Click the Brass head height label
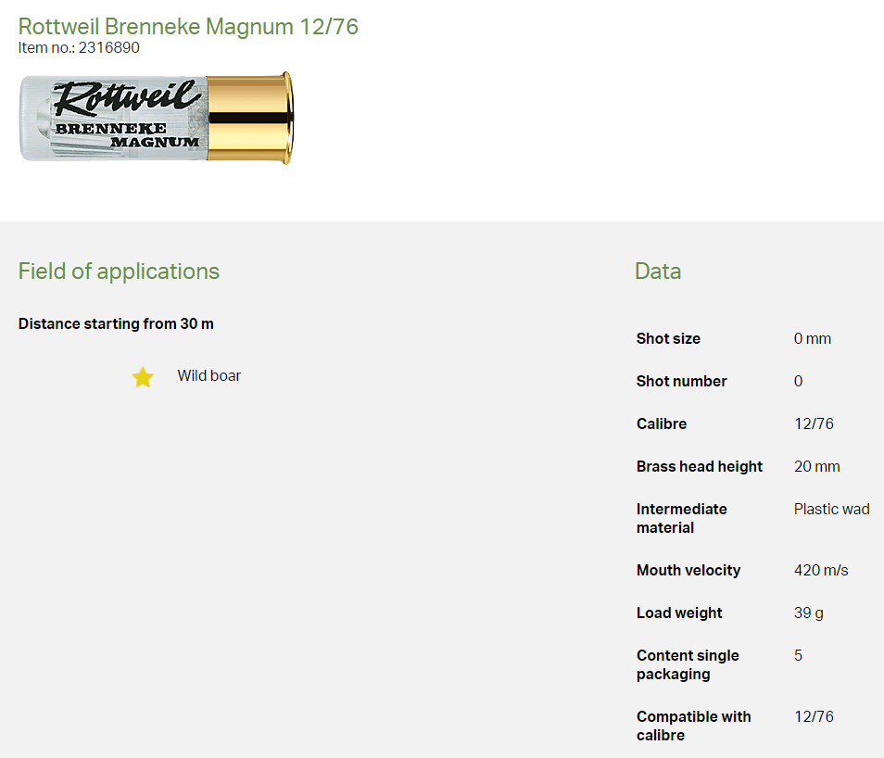 pos(700,467)
